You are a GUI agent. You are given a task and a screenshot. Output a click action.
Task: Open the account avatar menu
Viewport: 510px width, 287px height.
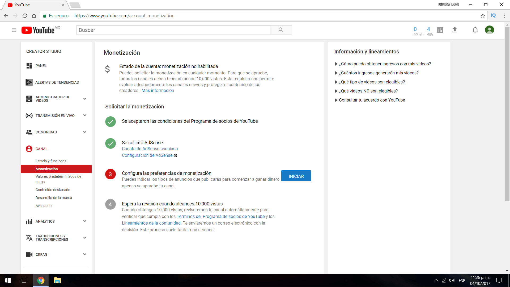pos(489,30)
